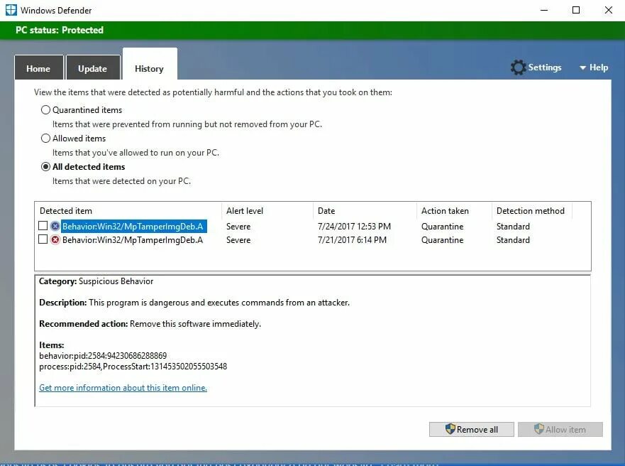Screen dimensions: 625x466
Task: Select the highlighted Behavior:Win32/MpTamperImgDeb.A row name
Action: (133, 226)
